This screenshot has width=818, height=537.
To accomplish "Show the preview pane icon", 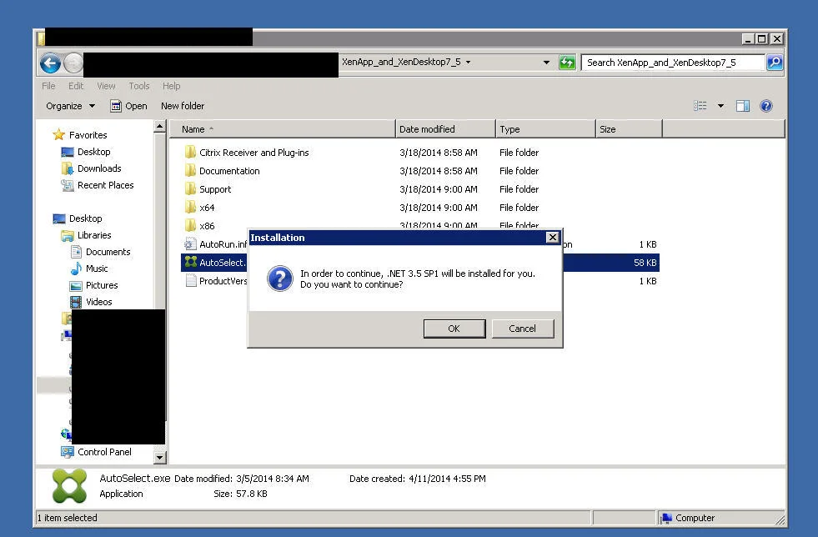I will click(742, 106).
